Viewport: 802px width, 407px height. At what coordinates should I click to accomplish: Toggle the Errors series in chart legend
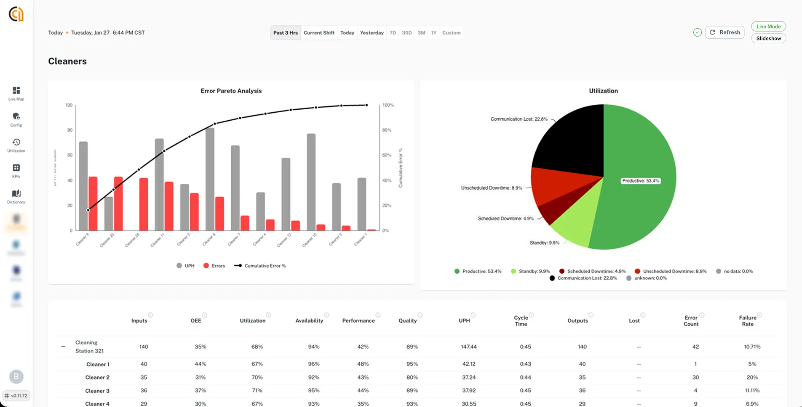[x=214, y=266]
